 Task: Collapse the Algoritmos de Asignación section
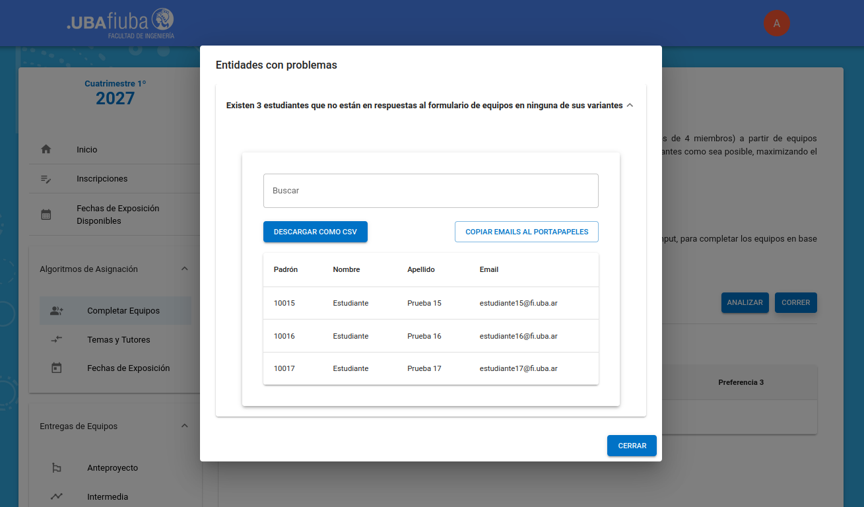[x=185, y=269]
